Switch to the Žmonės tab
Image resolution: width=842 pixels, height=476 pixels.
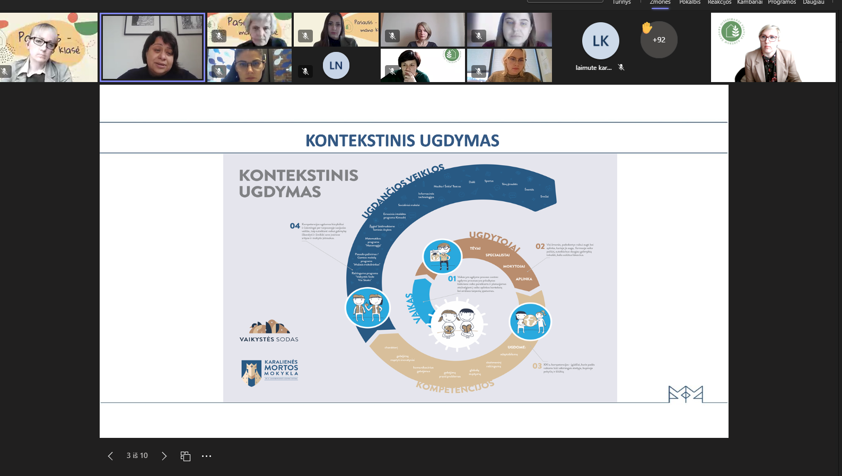[660, 2]
